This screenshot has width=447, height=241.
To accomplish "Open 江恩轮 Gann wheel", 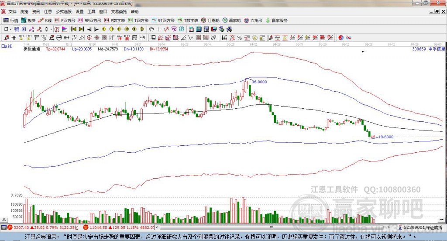I will 210,20.
